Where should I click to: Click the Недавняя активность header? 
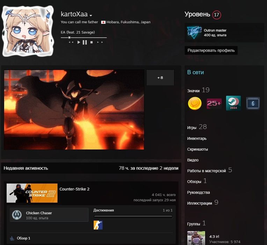[26, 168]
